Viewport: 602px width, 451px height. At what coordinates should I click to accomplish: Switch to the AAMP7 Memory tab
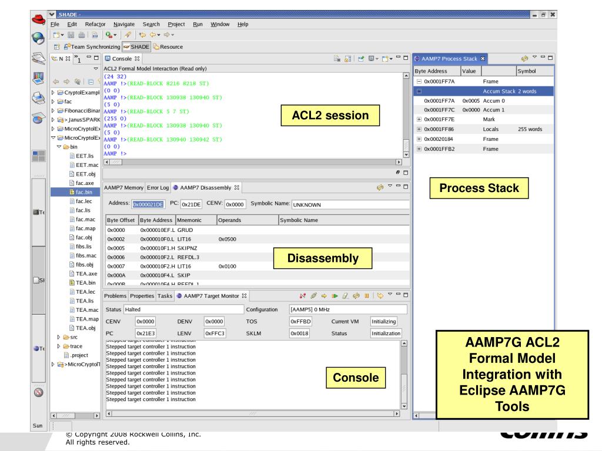pos(123,187)
